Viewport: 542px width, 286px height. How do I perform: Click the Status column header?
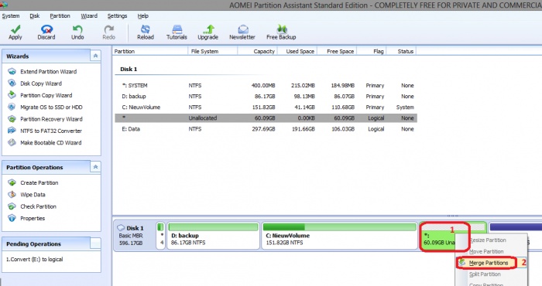pyautogui.click(x=401, y=51)
